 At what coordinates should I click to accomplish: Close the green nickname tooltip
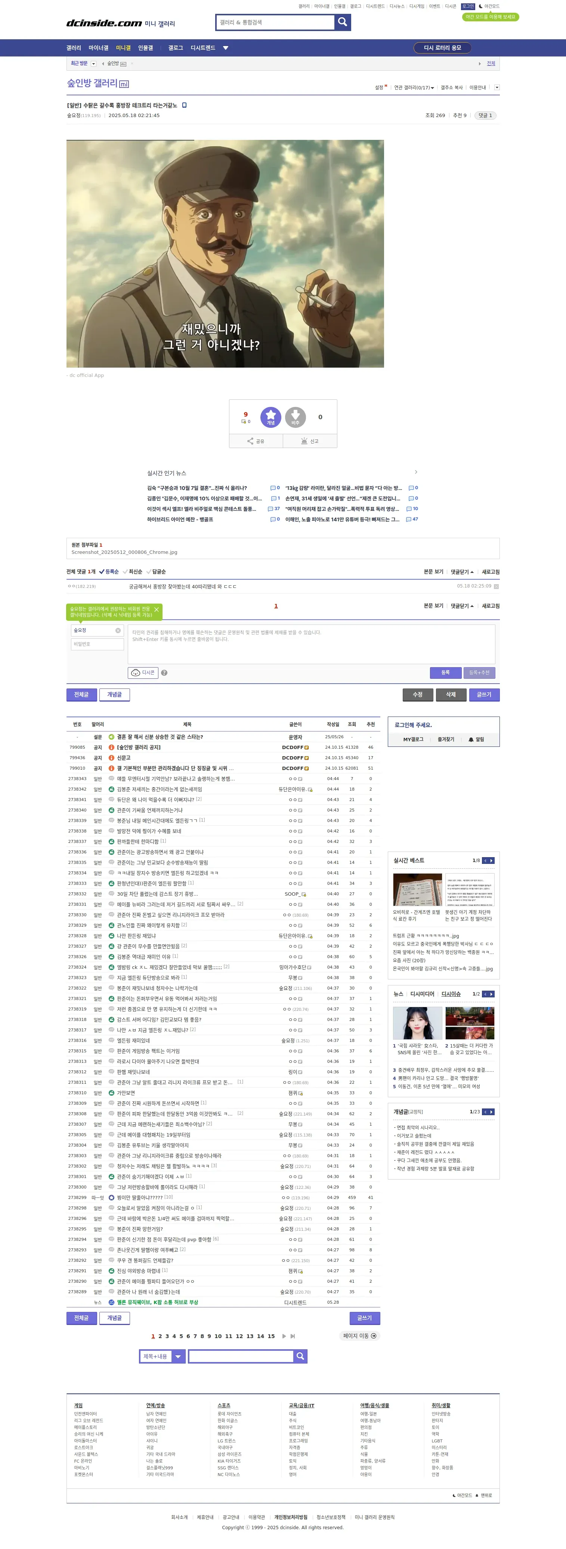[156, 610]
